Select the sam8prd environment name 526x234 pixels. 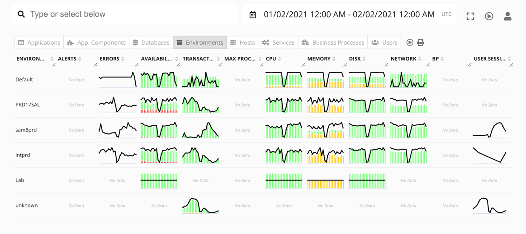click(26, 130)
